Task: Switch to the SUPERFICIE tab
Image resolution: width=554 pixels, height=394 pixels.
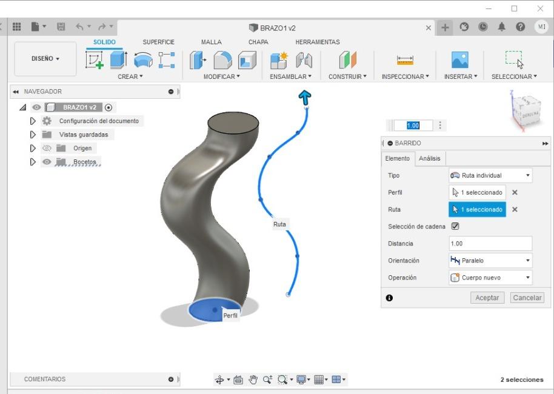Action: [158, 42]
